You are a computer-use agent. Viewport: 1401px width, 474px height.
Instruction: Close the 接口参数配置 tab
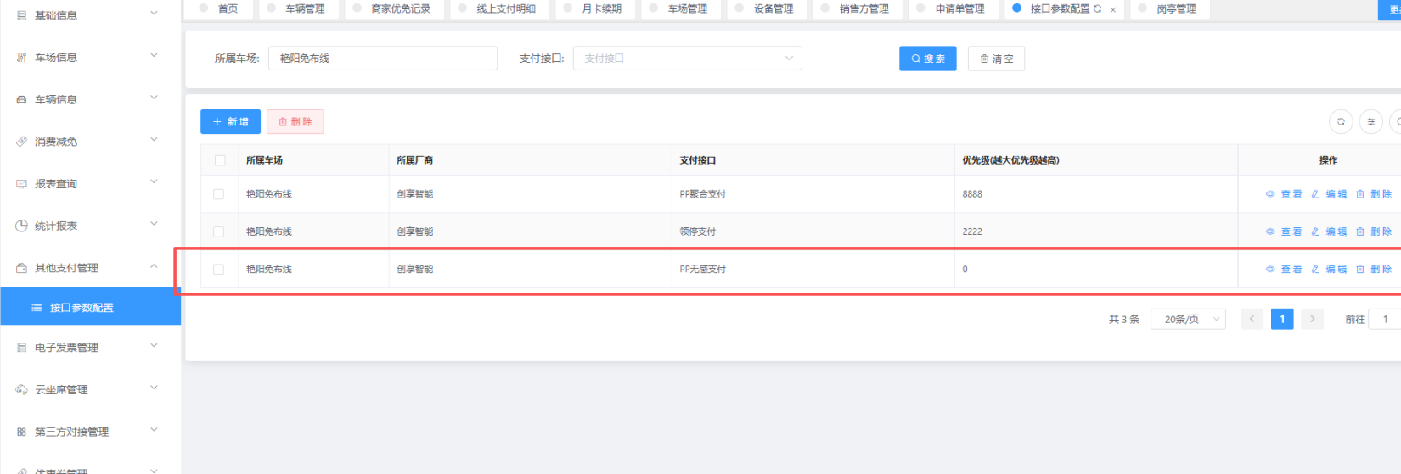click(x=1113, y=10)
